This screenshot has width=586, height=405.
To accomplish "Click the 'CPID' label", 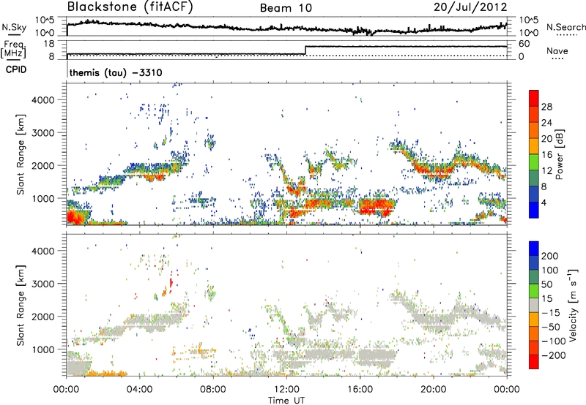I will point(16,69).
